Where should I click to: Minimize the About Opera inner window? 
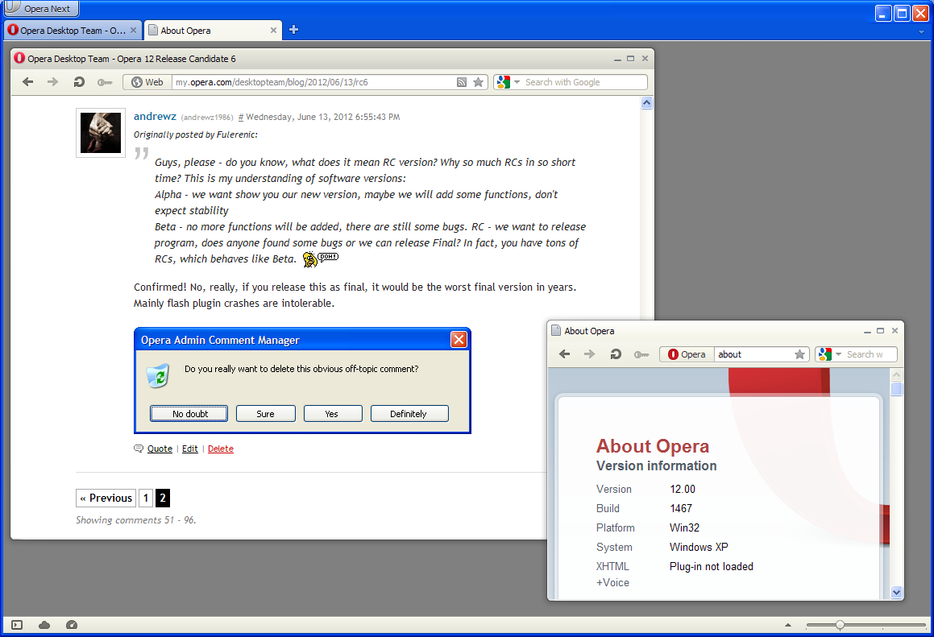(867, 331)
